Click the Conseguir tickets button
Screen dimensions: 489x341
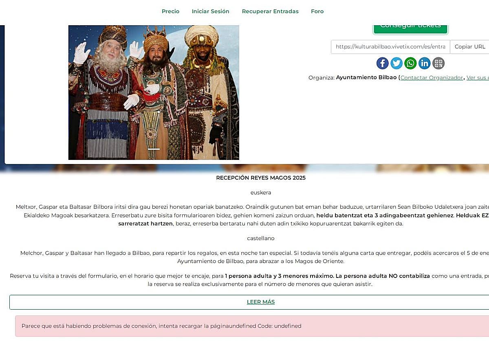(x=410, y=25)
